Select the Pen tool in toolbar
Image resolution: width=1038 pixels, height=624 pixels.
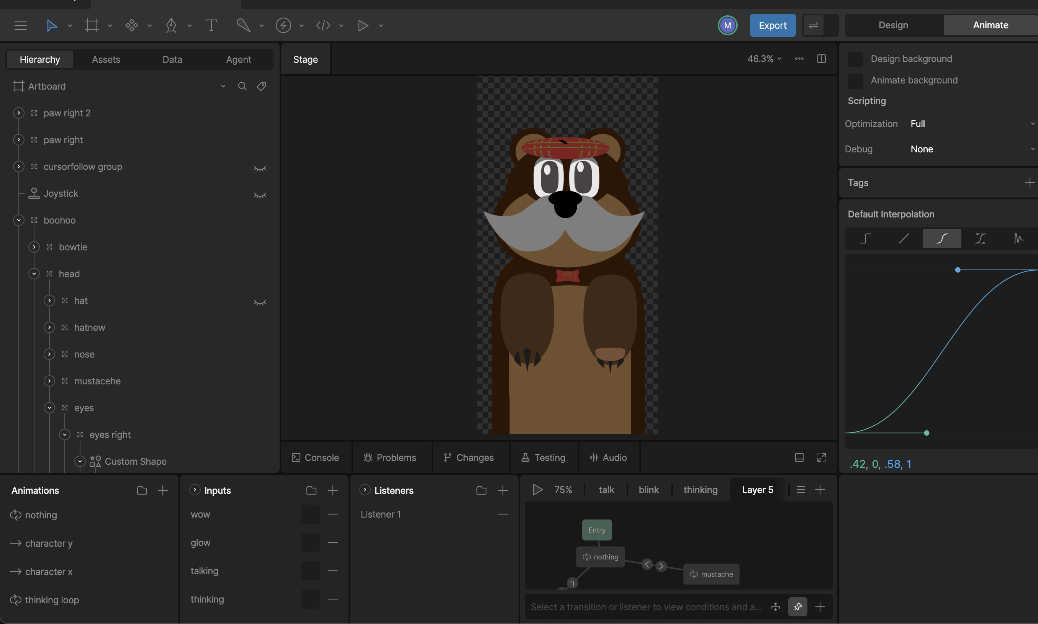coord(171,25)
